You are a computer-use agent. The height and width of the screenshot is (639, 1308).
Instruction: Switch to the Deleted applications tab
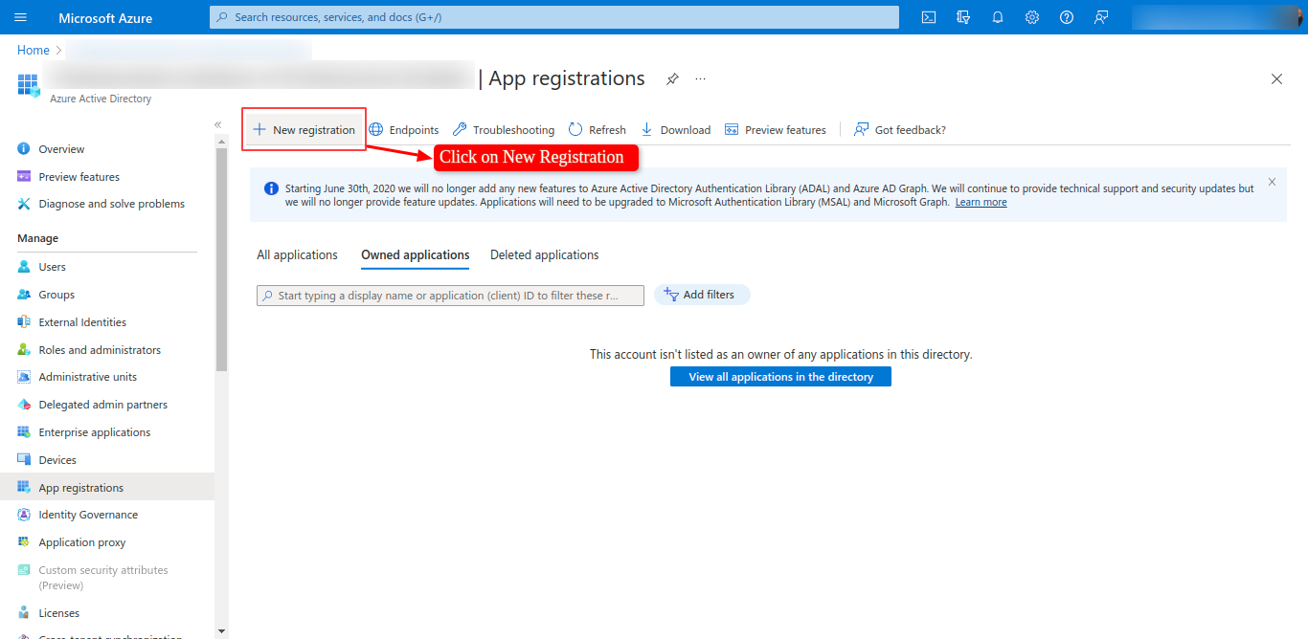tap(545, 255)
